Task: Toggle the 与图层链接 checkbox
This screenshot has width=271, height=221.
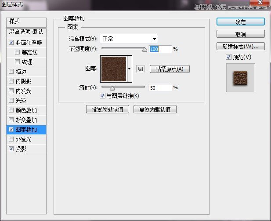Action: click(x=102, y=95)
